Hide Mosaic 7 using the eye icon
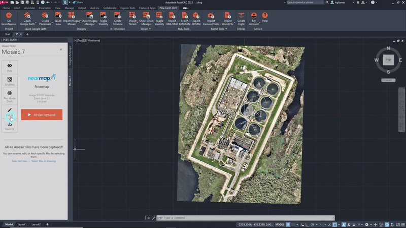The image size is (406, 228). (10, 67)
